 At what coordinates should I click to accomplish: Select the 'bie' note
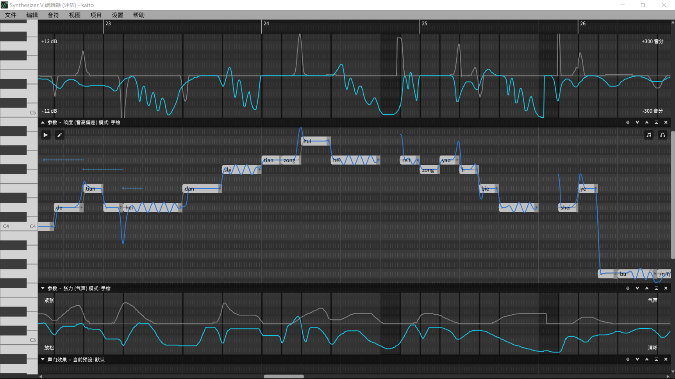489,188
